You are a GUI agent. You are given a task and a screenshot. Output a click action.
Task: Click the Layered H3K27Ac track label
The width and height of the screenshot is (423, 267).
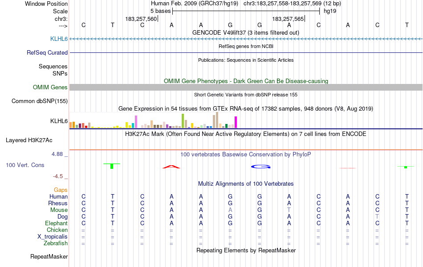pos(29,140)
